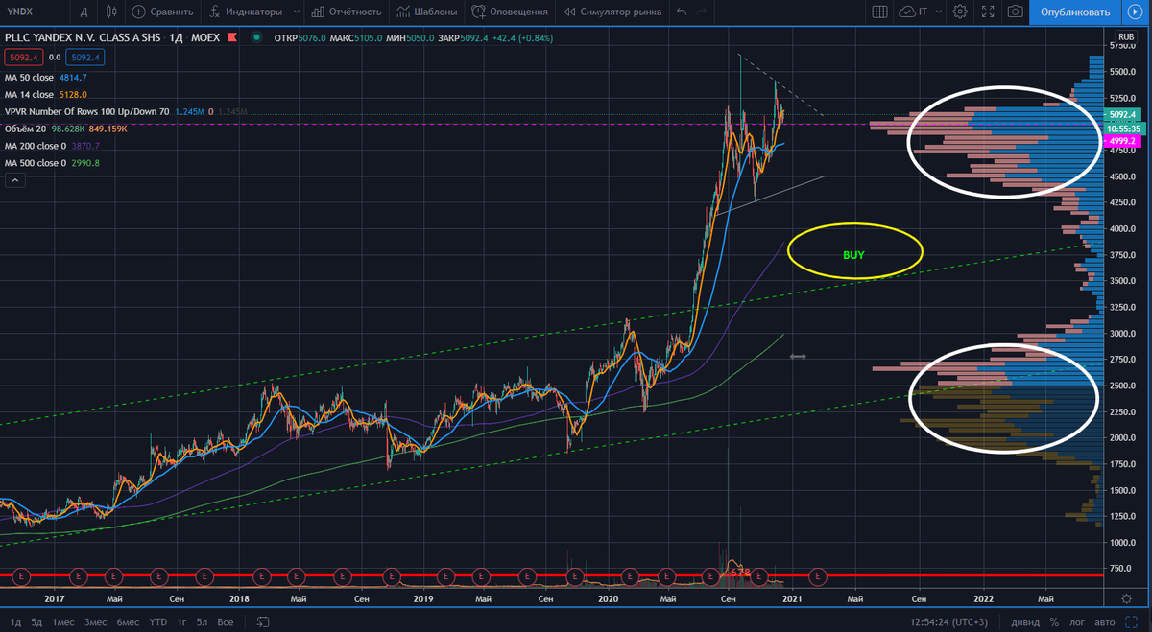
Task: Set range to Все
Action: pos(225,621)
